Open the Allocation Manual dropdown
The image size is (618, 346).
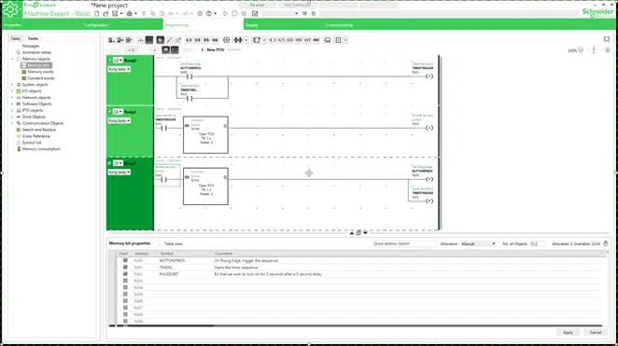[478, 243]
